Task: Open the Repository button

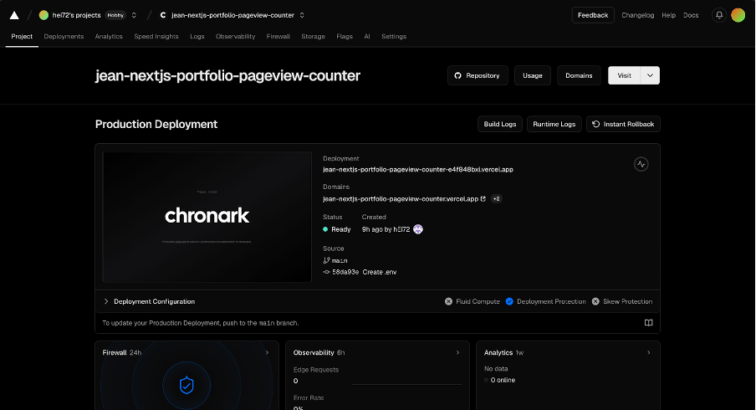Action: click(478, 76)
